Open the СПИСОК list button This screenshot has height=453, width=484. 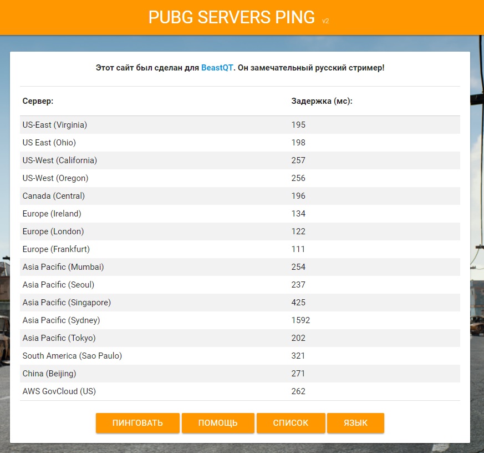point(291,422)
